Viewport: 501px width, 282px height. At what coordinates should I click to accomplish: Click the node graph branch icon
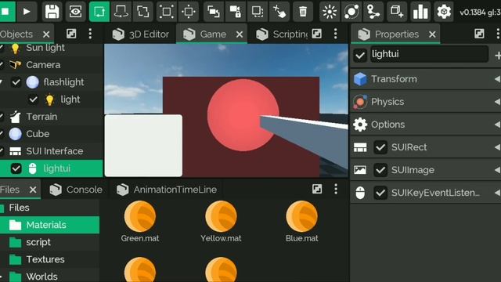pyautogui.click(x=373, y=12)
